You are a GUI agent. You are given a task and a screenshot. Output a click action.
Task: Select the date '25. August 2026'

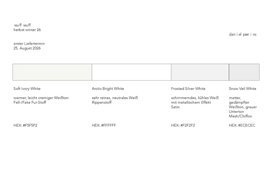pos(27,48)
